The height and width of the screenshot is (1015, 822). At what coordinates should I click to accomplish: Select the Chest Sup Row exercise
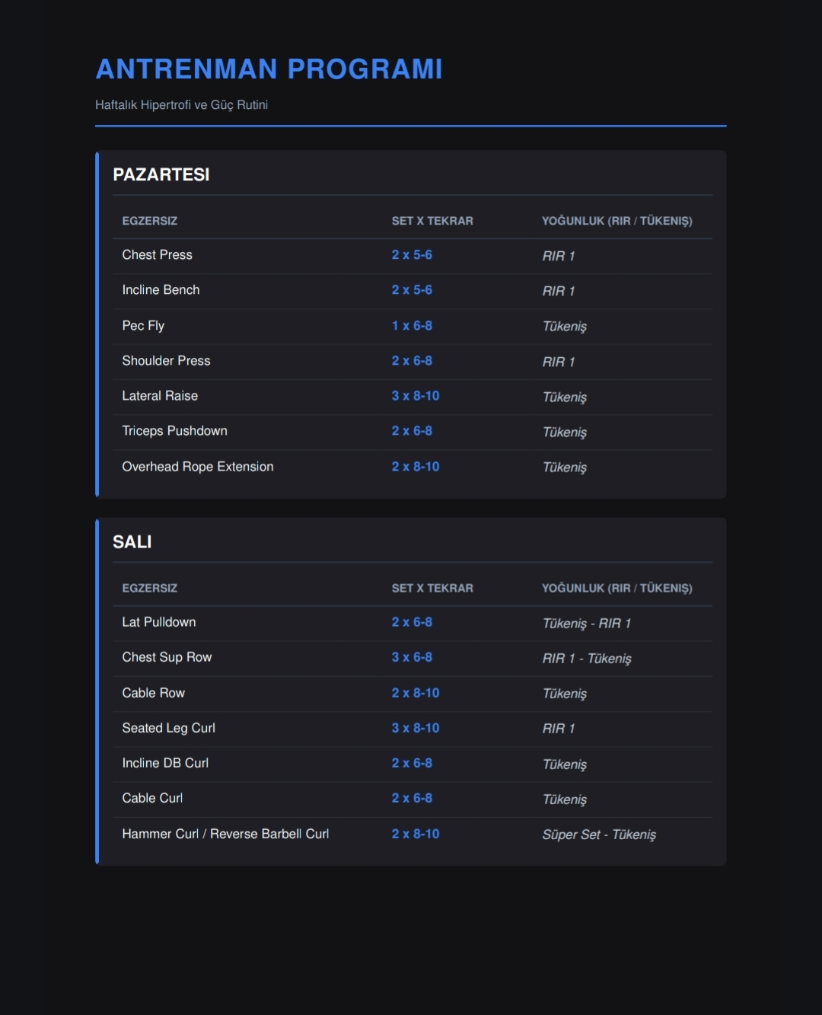coord(167,657)
